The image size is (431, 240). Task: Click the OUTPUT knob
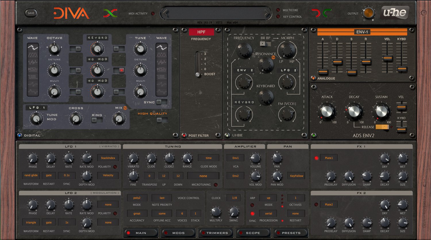(368, 13)
